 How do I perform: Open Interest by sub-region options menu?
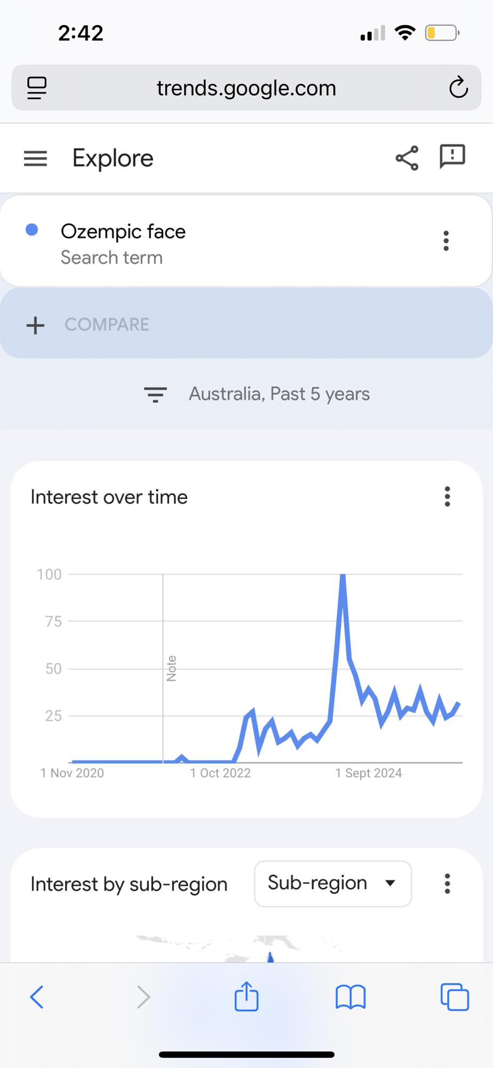coord(447,884)
